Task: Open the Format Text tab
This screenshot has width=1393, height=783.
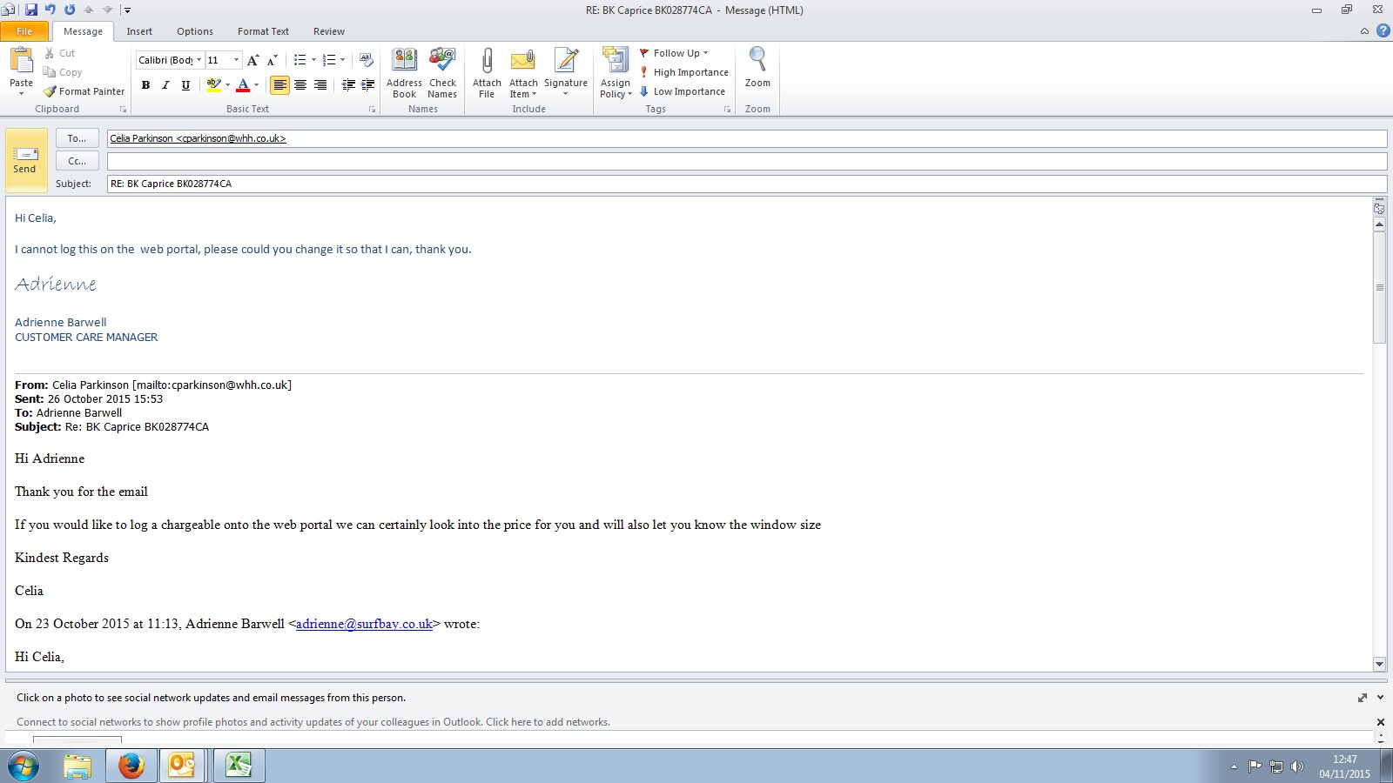Action: (263, 31)
